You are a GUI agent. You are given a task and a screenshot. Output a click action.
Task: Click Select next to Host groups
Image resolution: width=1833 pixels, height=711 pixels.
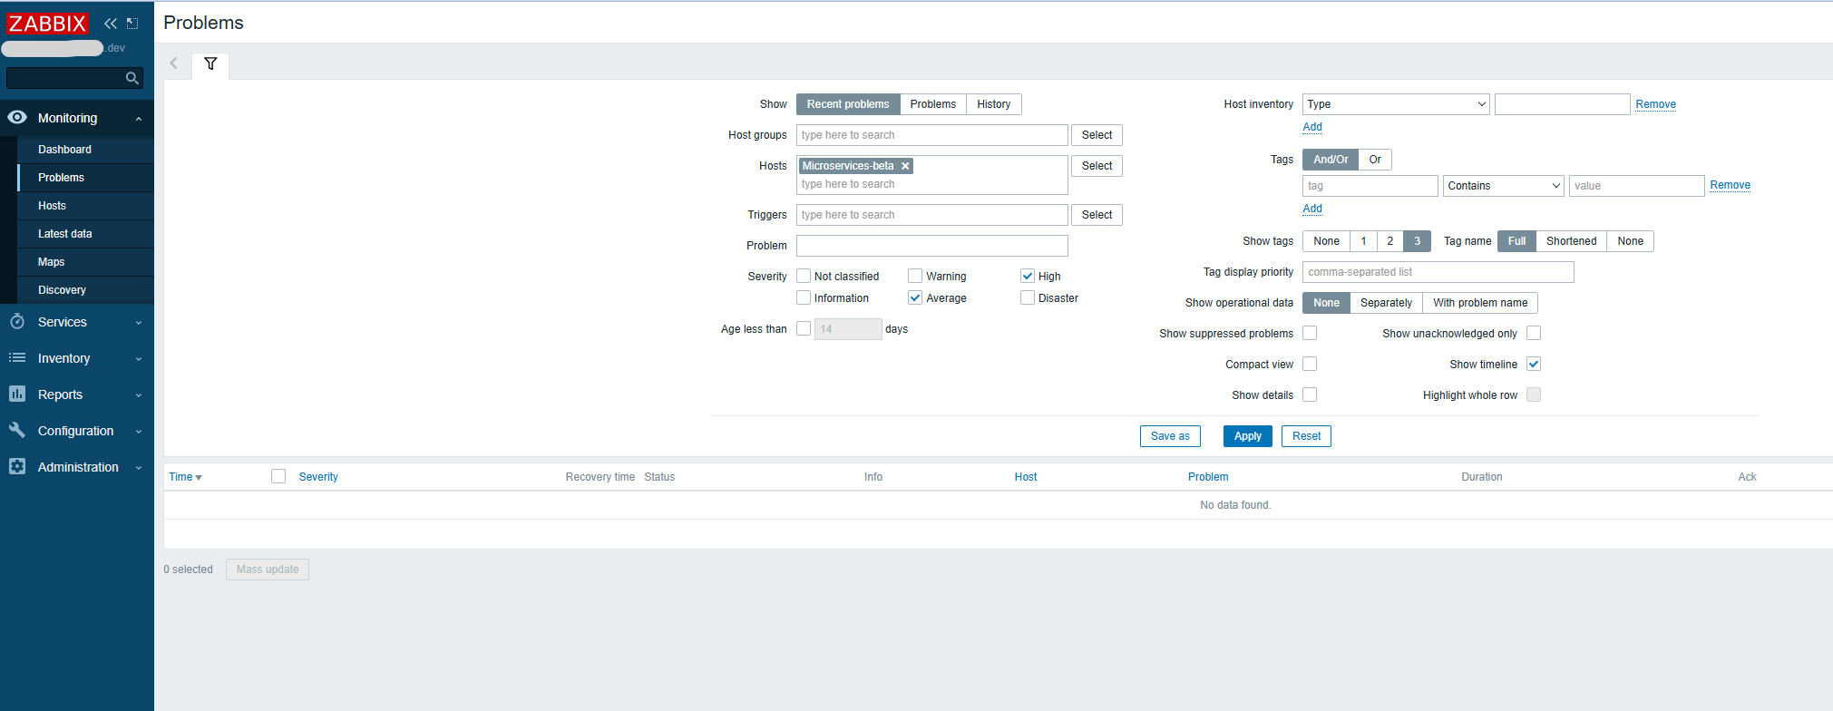pos(1097,135)
